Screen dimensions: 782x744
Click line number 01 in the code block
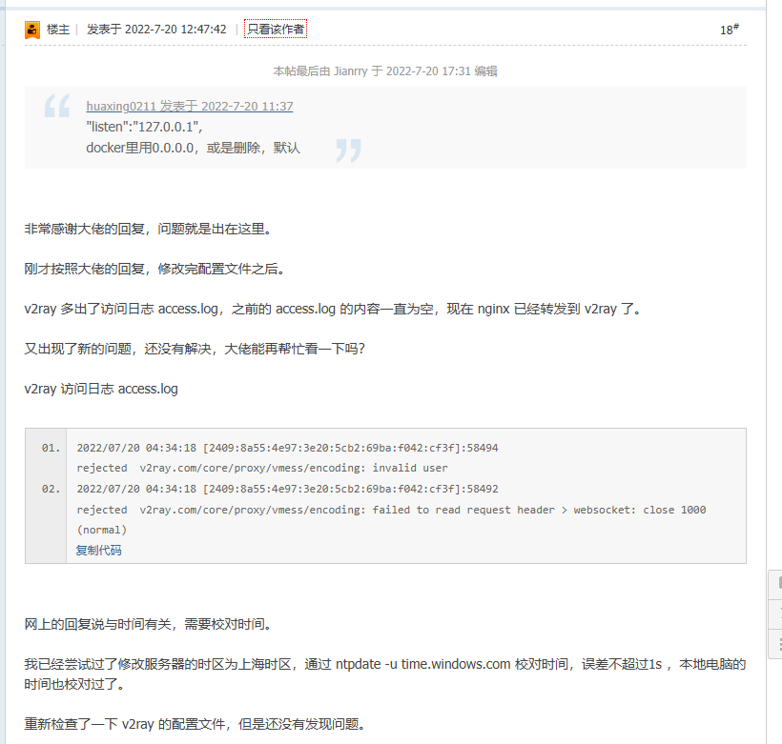pyautogui.click(x=51, y=448)
